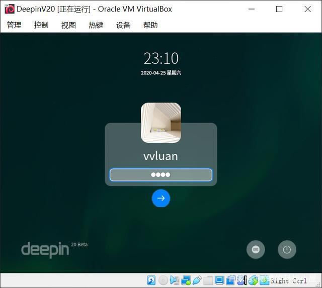Click the power options button

287,249
